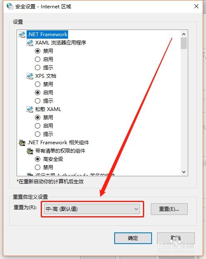206x259 pixels.
Task: Click the .NET Framework category icon
Action: pyautogui.click(x=22, y=35)
